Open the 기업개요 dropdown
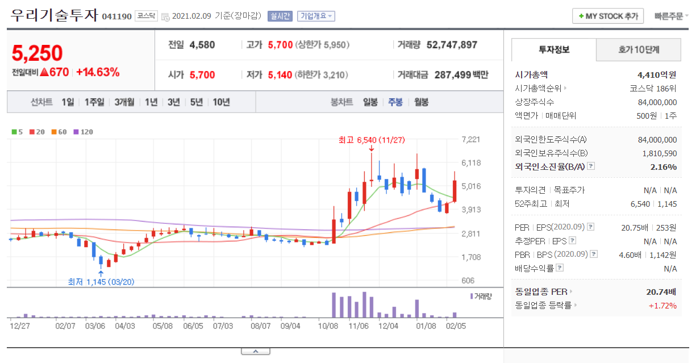 (316, 16)
